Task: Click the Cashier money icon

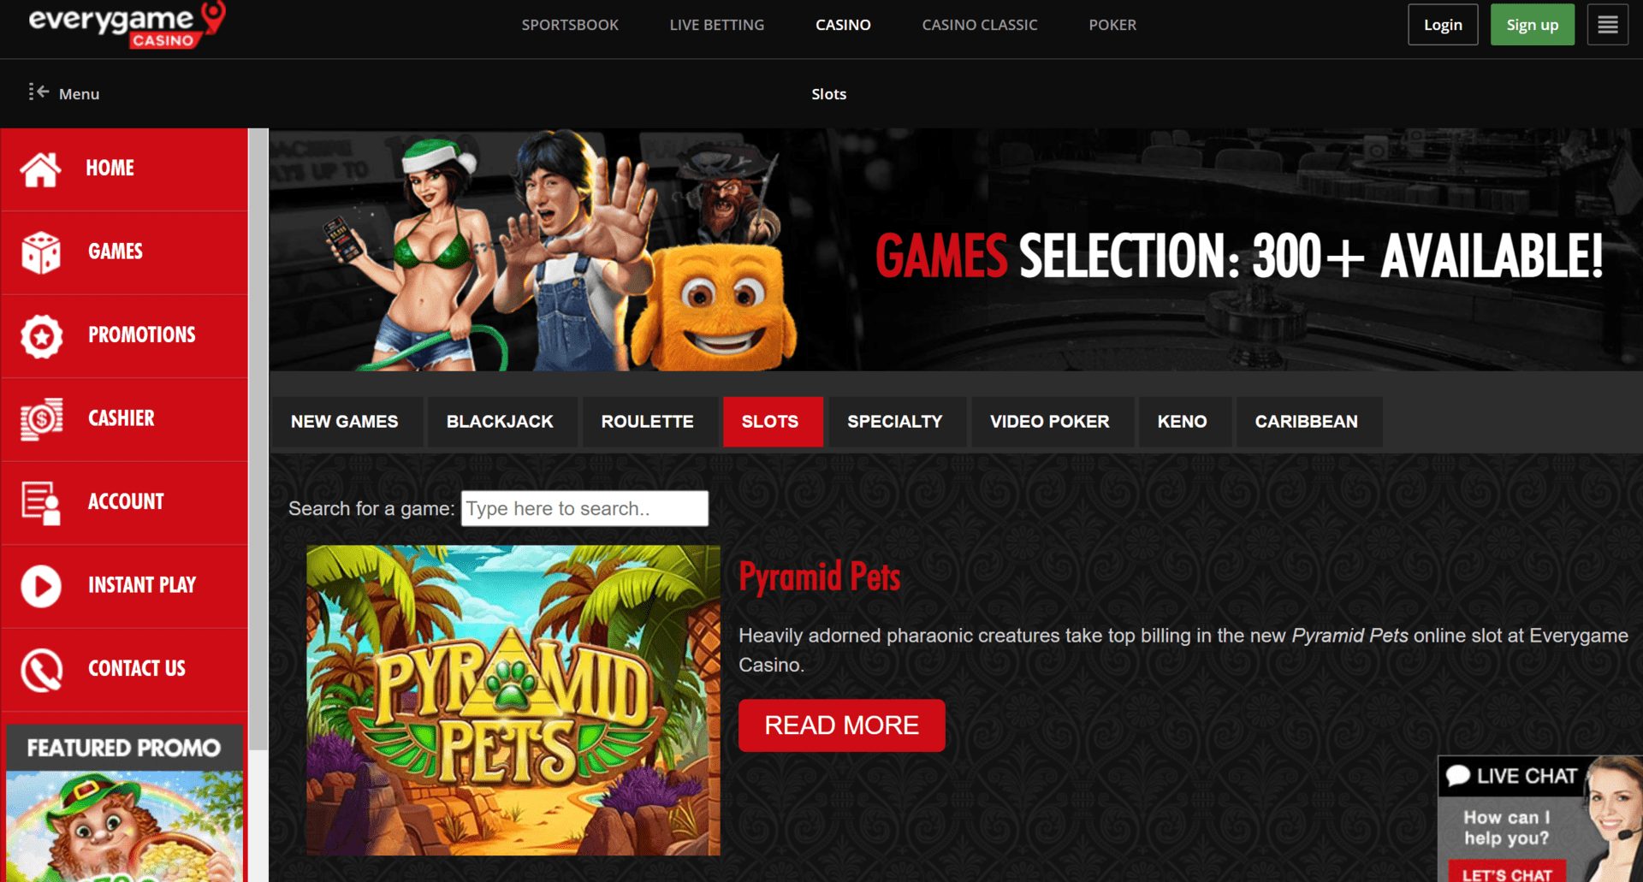Action: (41, 418)
